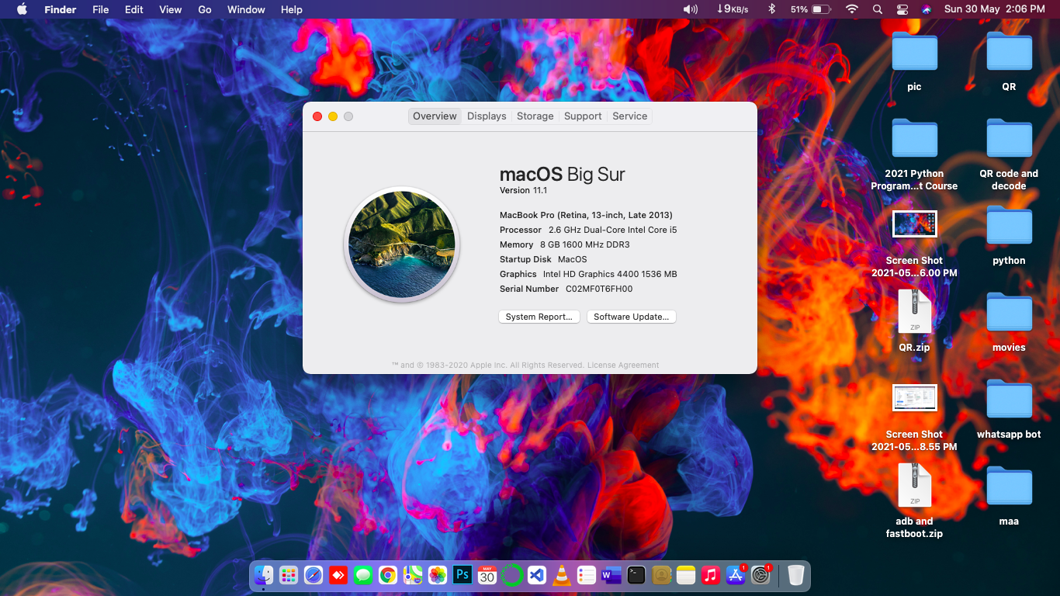Click the System Report... button
The height and width of the screenshot is (596, 1060).
point(539,317)
